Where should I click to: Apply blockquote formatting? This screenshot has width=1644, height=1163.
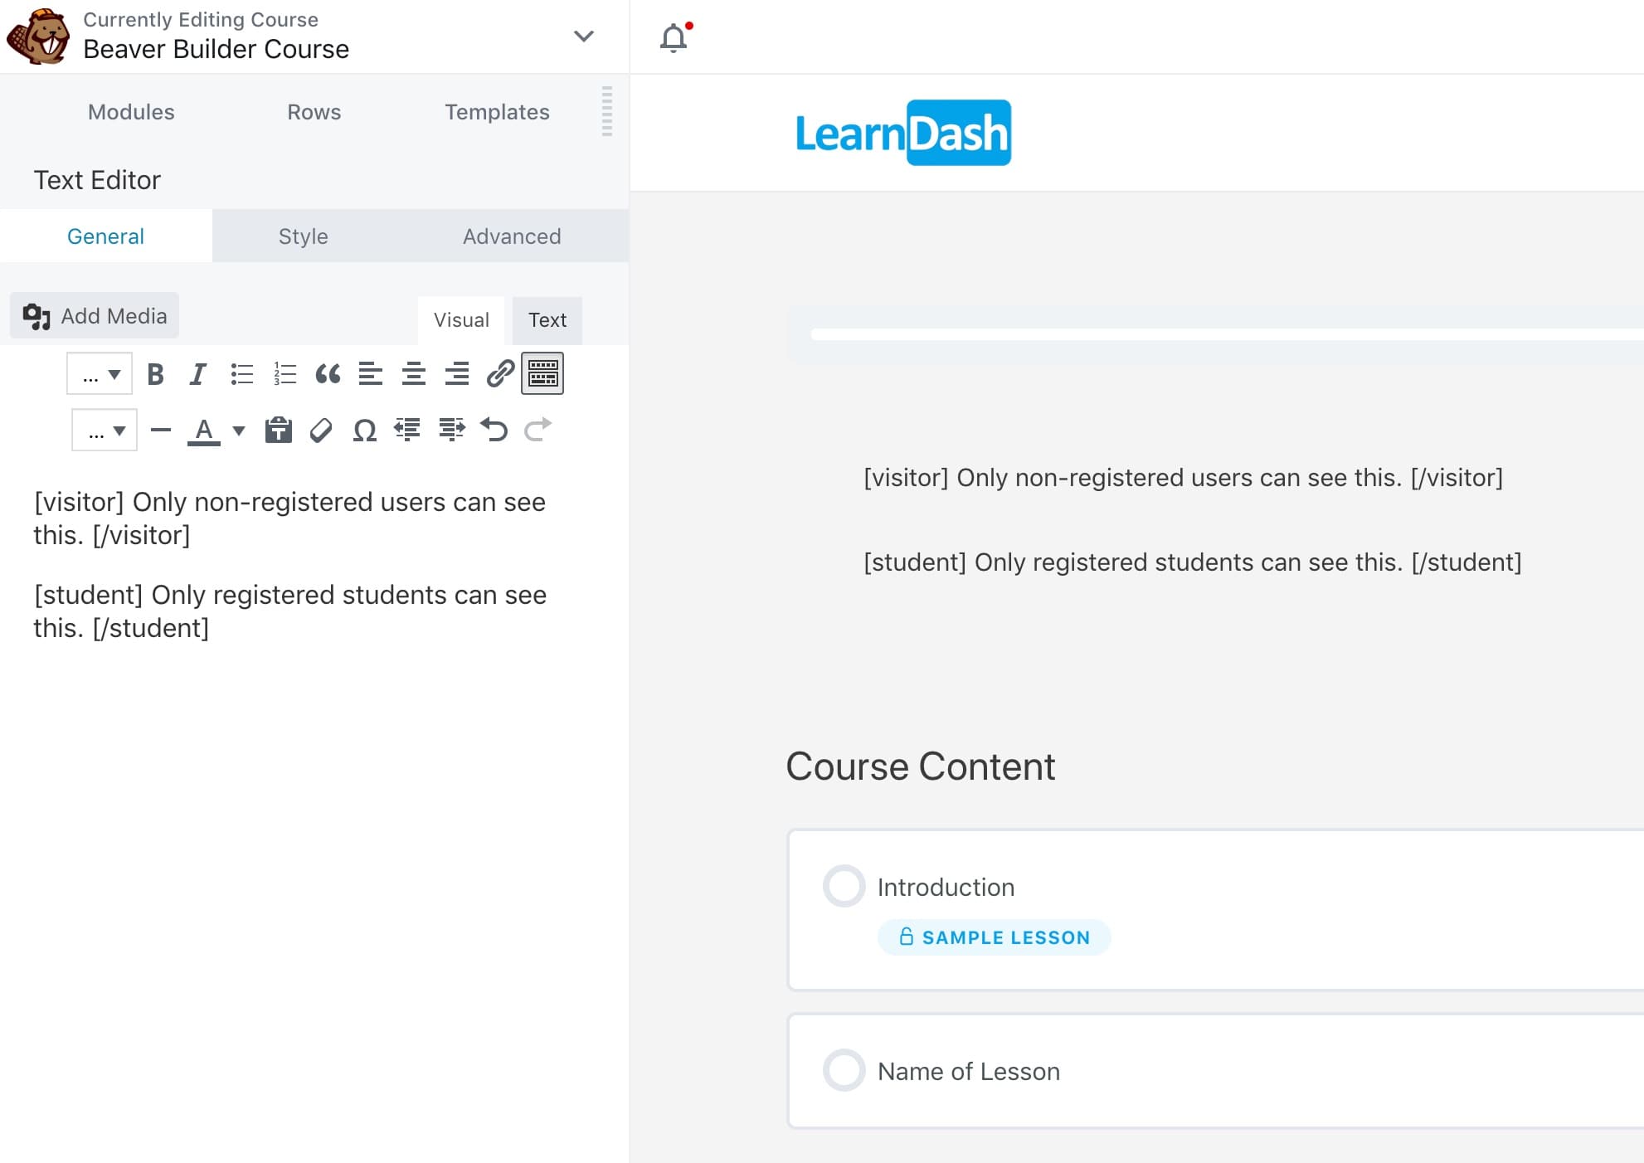[328, 374]
